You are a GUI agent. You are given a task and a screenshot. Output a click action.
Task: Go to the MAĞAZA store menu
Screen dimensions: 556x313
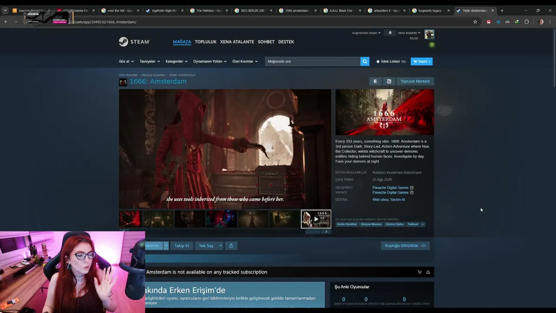pyautogui.click(x=182, y=42)
